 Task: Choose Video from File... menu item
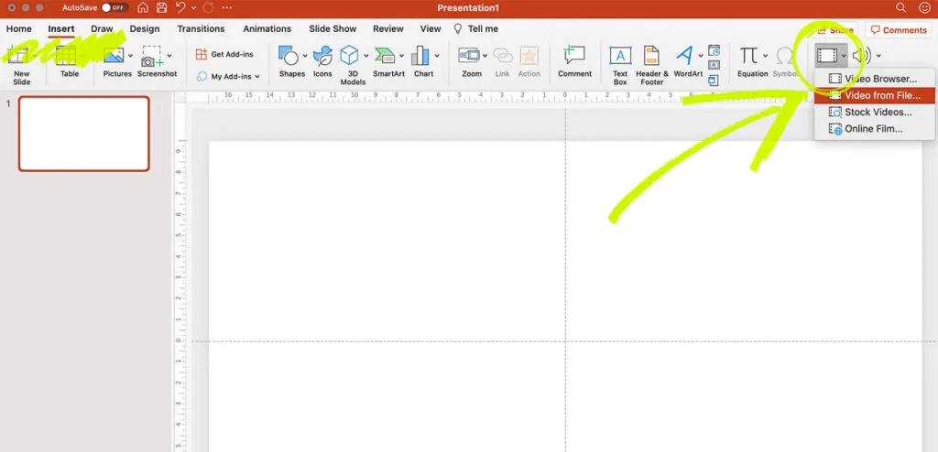(x=875, y=95)
